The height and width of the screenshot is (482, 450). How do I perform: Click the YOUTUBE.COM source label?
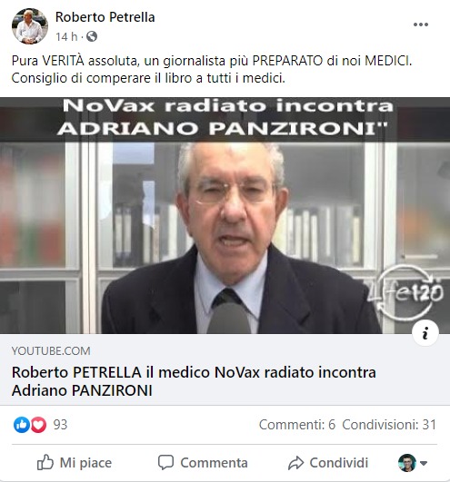pyautogui.click(x=51, y=351)
